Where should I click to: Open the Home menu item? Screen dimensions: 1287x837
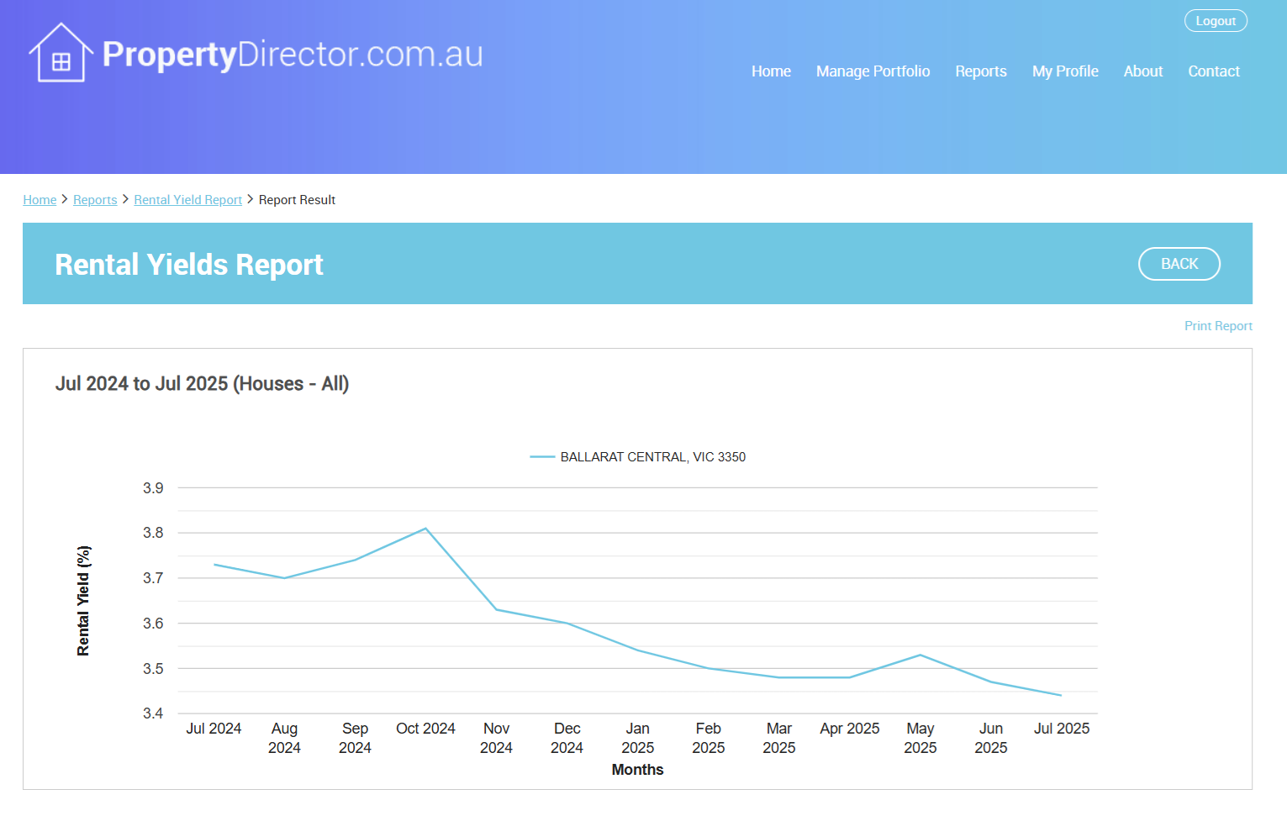click(770, 71)
